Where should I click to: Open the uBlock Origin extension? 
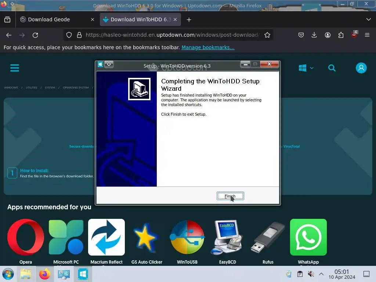(354, 35)
